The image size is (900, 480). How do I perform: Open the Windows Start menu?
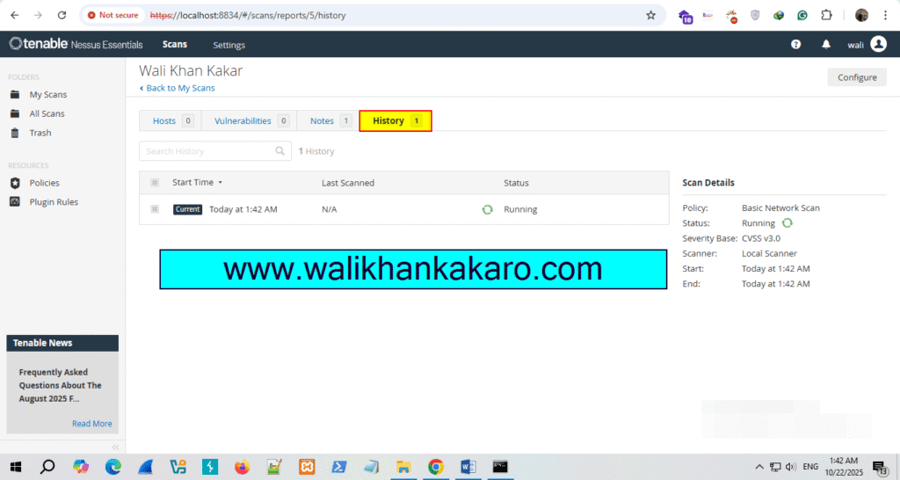16,467
